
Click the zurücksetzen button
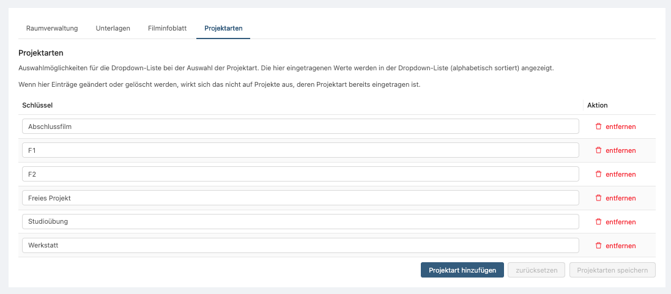click(x=536, y=270)
